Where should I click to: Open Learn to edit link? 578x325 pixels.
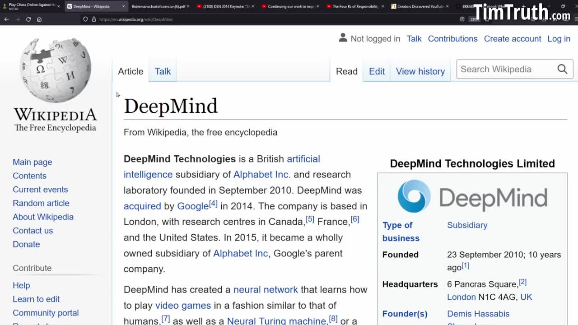coord(36,299)
